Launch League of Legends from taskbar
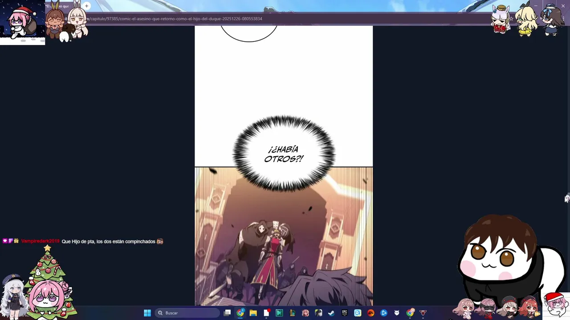570x320 pixels. tap(292, 313)
